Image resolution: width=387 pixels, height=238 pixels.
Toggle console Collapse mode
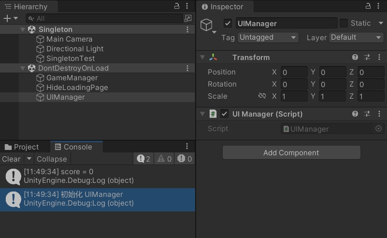(52, 159)
